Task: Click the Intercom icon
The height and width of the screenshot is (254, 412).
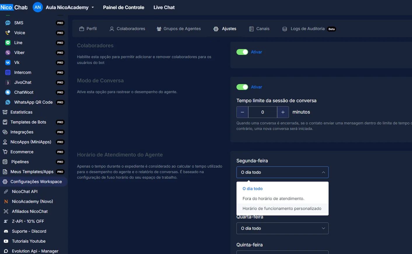Action: (x=8, y=72)
